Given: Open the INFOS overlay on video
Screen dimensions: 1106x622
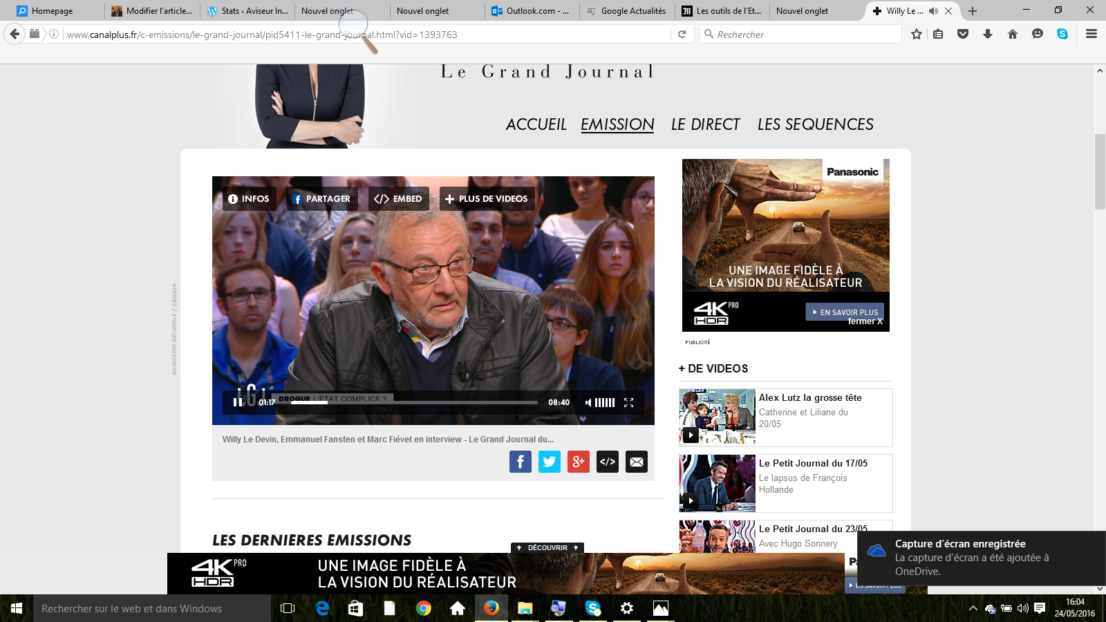Looking at the screenshot, I should pyautogui.click(x=249, y=199).
